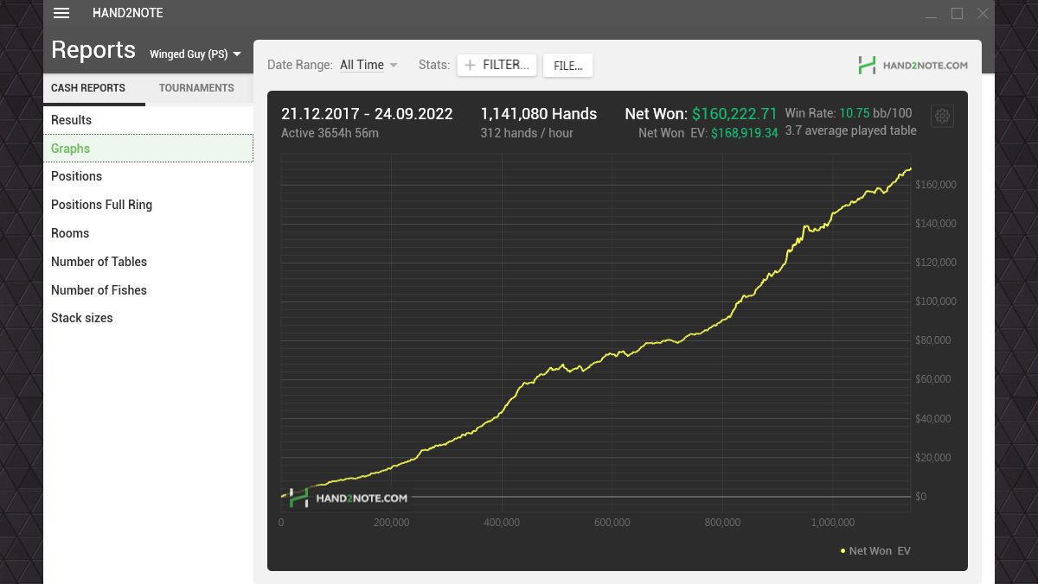The height and width of the screenshot is (584, 1038).
Task: Click the $100,000 axis label
Action: (936, 302)
